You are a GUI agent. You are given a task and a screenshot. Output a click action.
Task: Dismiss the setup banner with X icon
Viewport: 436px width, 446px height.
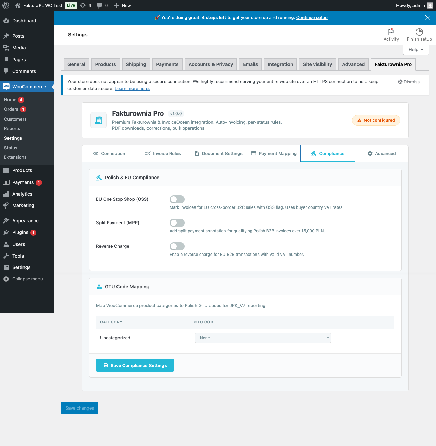[428, 18]
